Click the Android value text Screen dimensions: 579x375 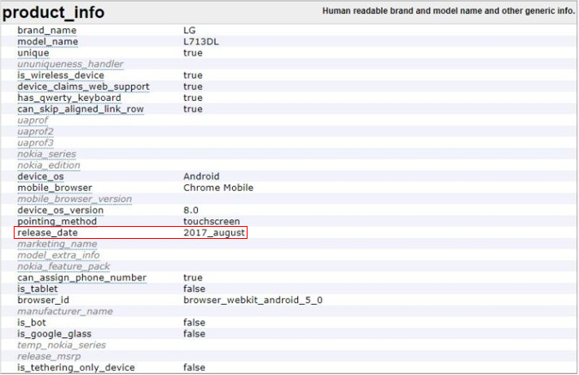point(201,176)
